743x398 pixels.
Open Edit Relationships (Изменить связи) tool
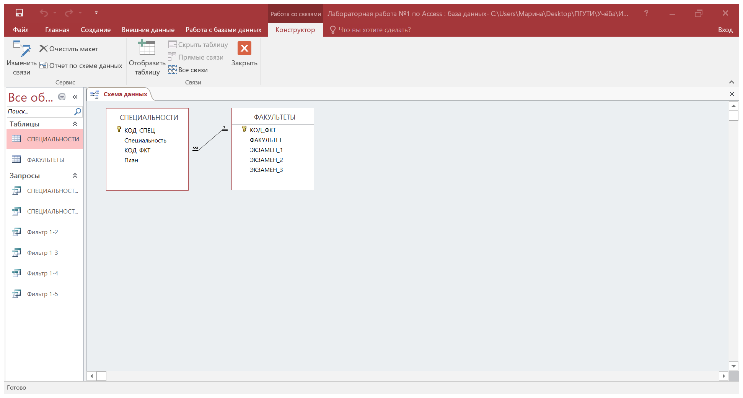(x=21, y=58)
